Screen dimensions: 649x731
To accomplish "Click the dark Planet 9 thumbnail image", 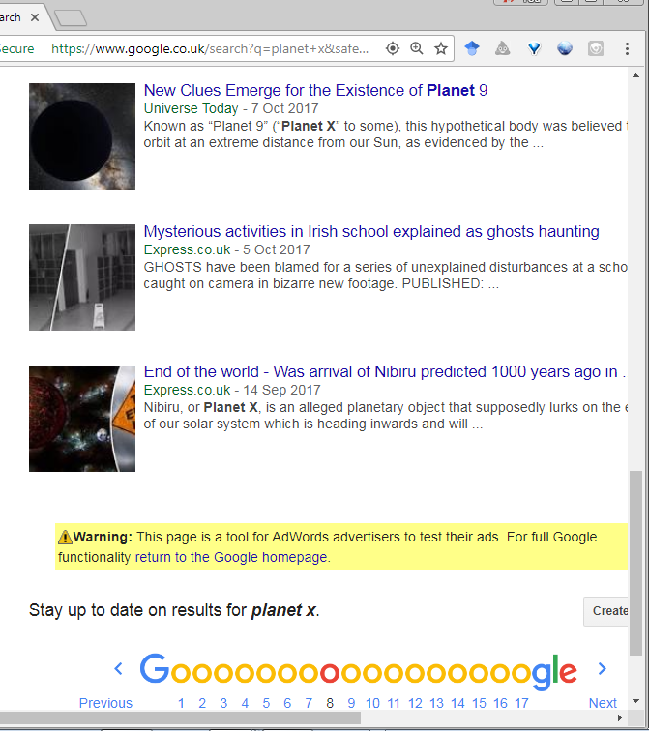I will coord(82,136).
